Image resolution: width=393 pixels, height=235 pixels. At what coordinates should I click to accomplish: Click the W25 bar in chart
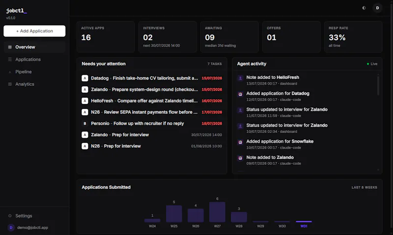pyautogui.click(x=174, y=214)
